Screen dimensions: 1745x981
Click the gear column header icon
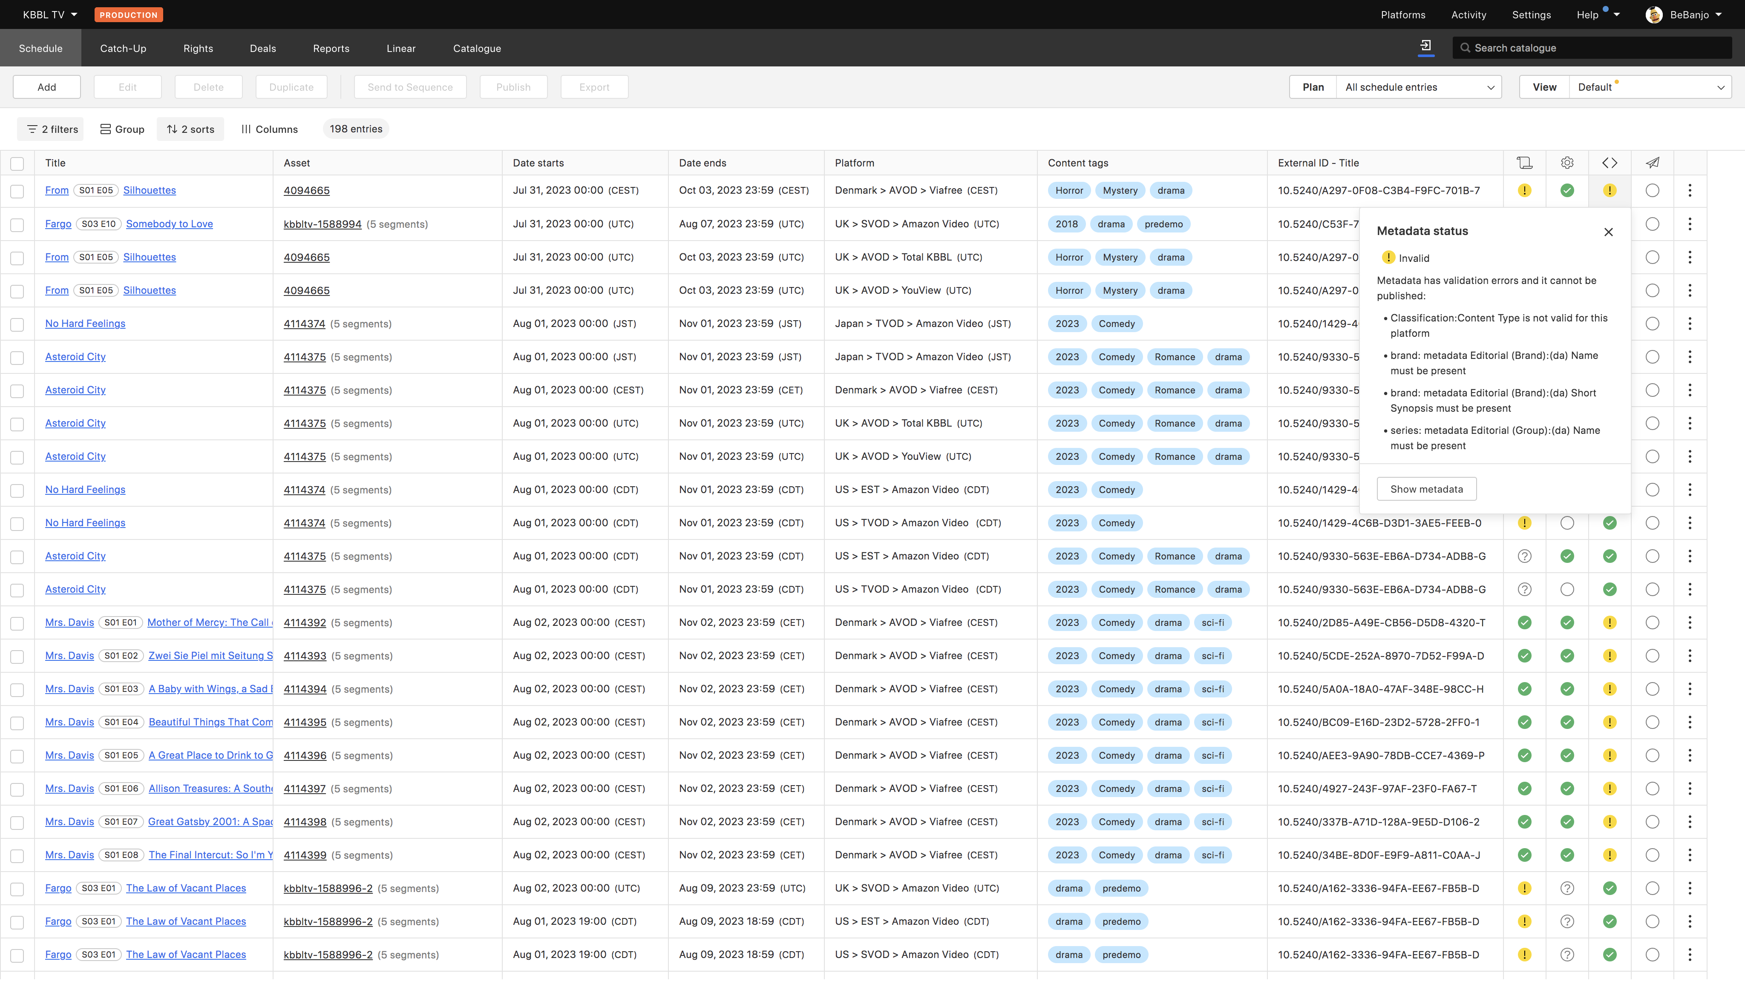[x=1567, y=163]
